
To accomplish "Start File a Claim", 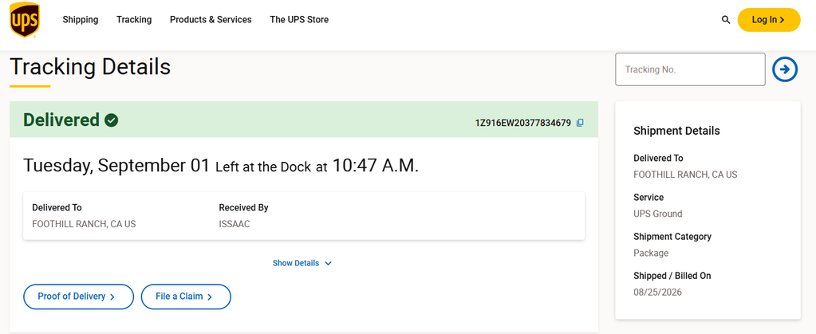I will coord(186,297).
